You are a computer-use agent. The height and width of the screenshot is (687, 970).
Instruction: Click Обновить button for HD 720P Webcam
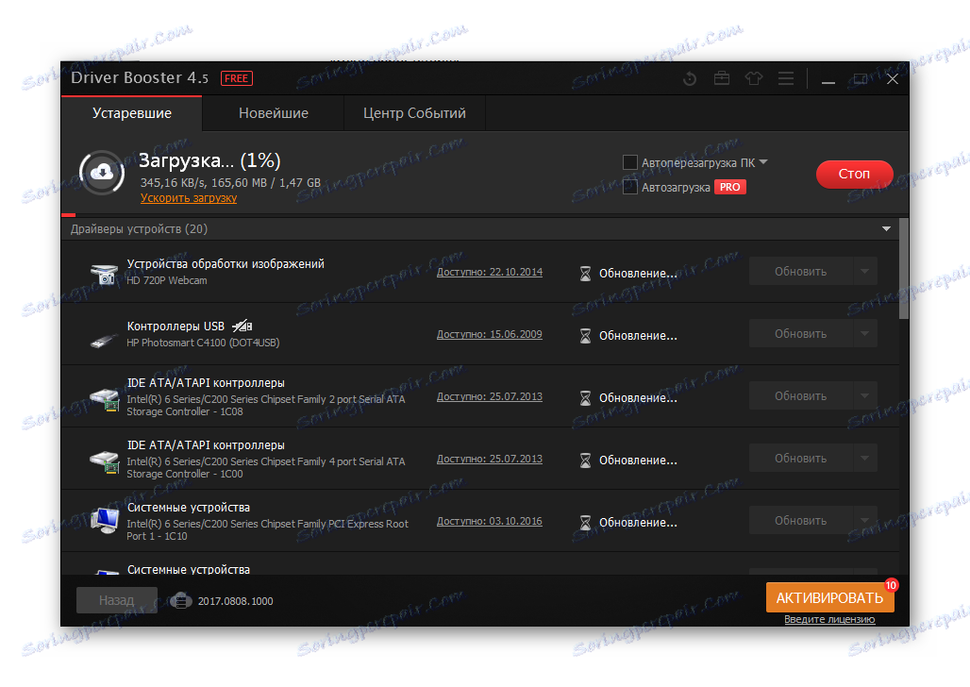pyautogui.click(x=800, y=271)
